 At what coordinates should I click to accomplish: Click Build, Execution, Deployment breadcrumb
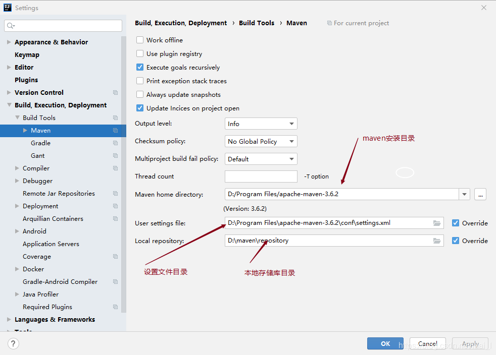[x=181, y=23]
